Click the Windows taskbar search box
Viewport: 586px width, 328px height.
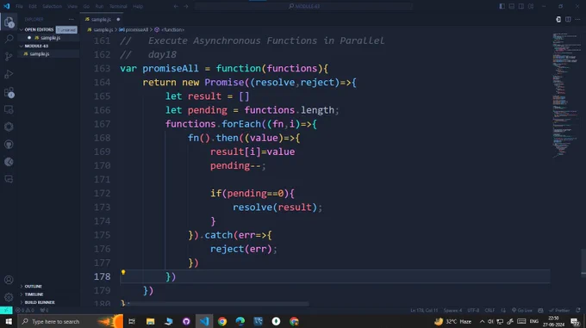[71, 321]
